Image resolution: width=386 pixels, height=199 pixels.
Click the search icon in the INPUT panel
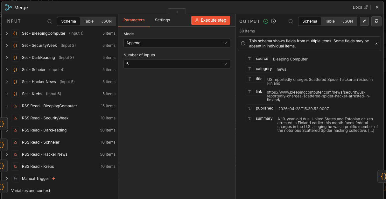coord(50,21)
